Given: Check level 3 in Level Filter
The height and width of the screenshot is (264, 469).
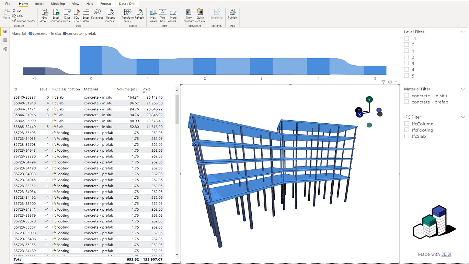Looking at the screenshot, I should [x=407, y=63].
